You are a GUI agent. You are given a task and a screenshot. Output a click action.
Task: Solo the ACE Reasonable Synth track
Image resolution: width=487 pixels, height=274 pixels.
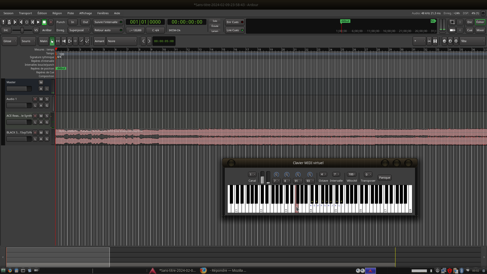coord(47,116)
